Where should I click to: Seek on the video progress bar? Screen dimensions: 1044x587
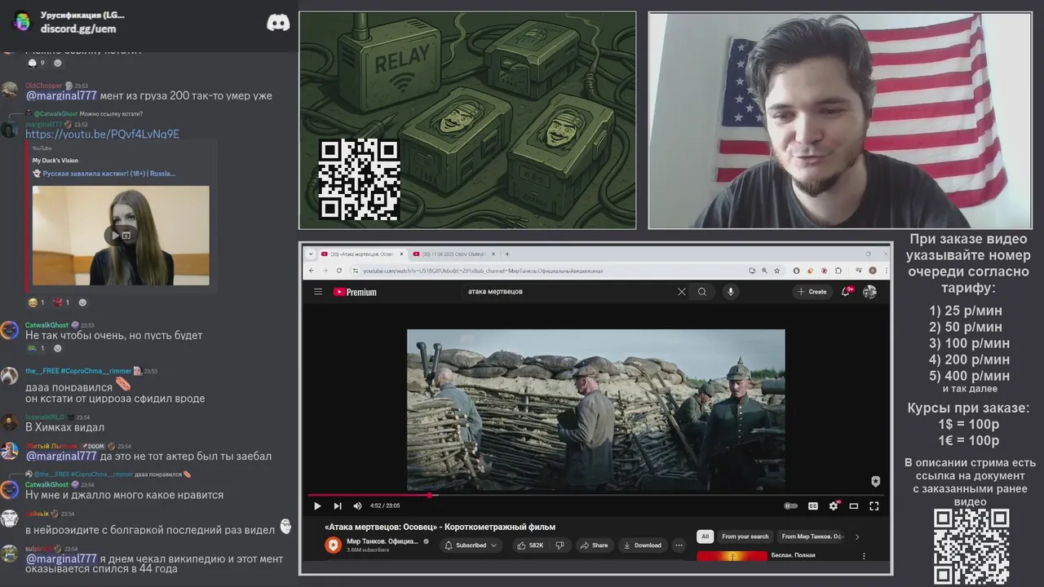tap(595, 495)
